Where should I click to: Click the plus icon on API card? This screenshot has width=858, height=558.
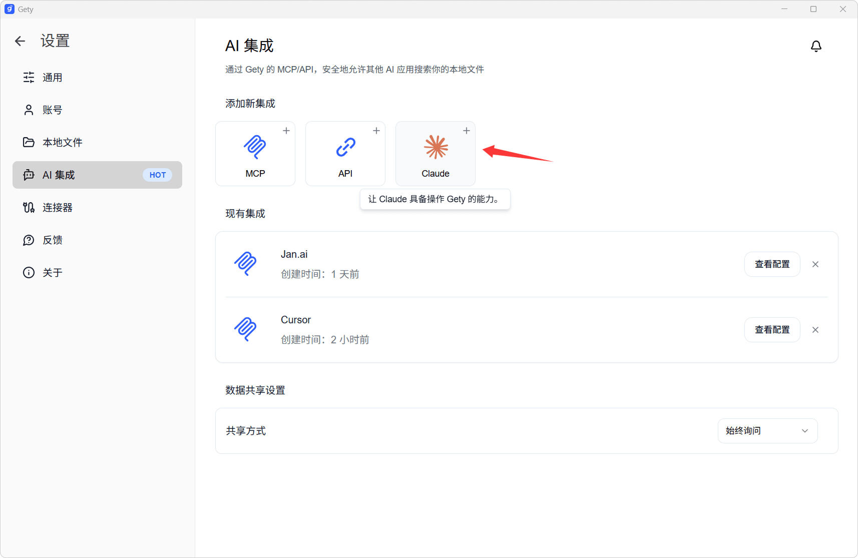point(376,131)
